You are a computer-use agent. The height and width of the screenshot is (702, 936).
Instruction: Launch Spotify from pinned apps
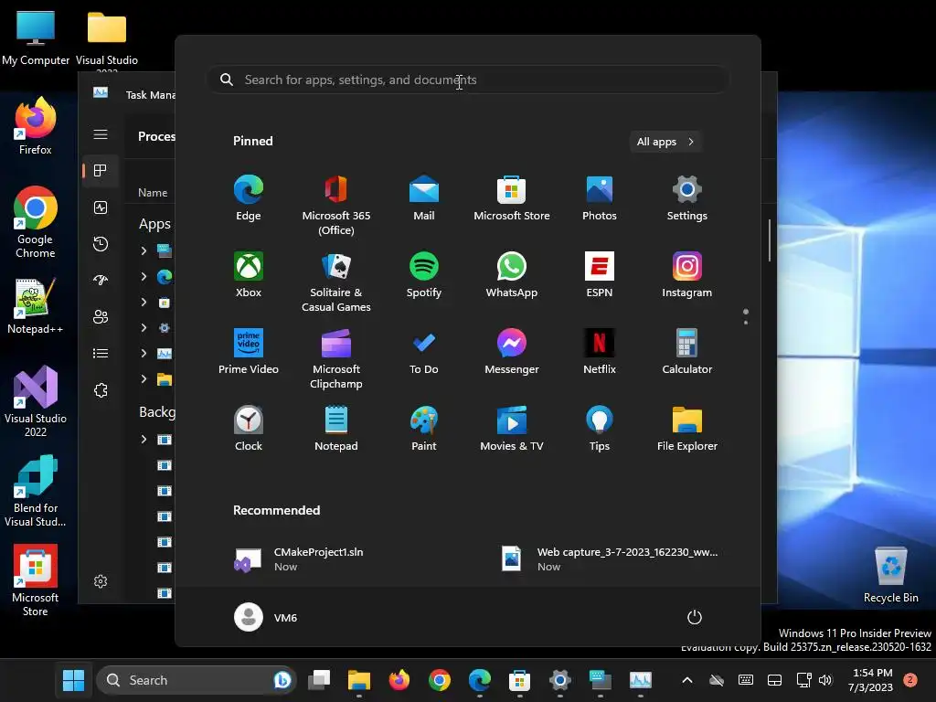tap(424, 274)
